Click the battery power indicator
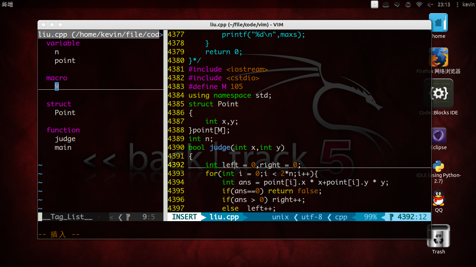Screen dimensions: 476x267 [x=408, y=5]
